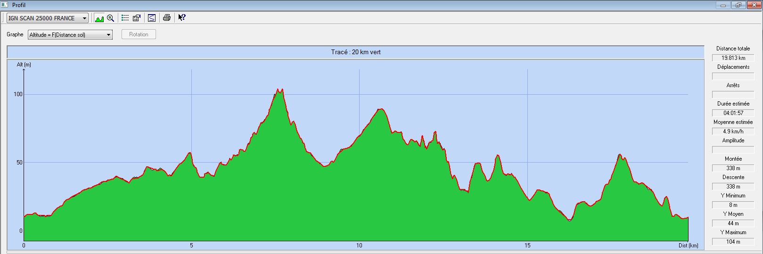Screen dimensions: 763x254
Task: Show the blue track-on-map icon
Action: click(152, 18)
